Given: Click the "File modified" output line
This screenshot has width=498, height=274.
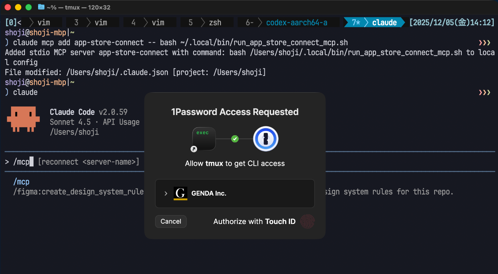Looking at the screenshot, I should [x=136, y=72].
